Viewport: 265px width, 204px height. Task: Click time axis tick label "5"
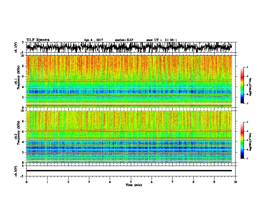coord(131,182)
